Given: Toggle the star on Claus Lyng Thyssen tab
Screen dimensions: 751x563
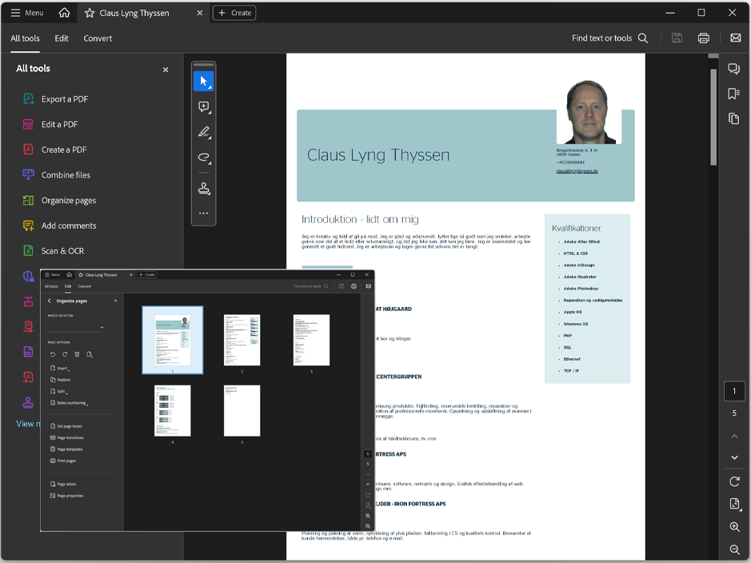Looking at the screenshot, I should coord(90,13).
